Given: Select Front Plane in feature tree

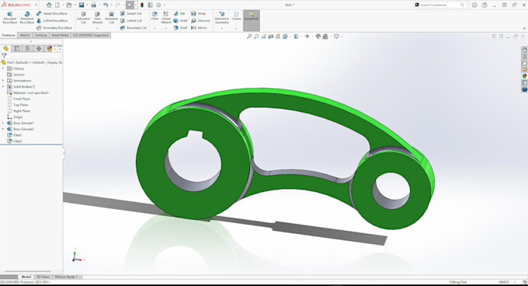Looking at the screenshot, I should coord(22,99).
